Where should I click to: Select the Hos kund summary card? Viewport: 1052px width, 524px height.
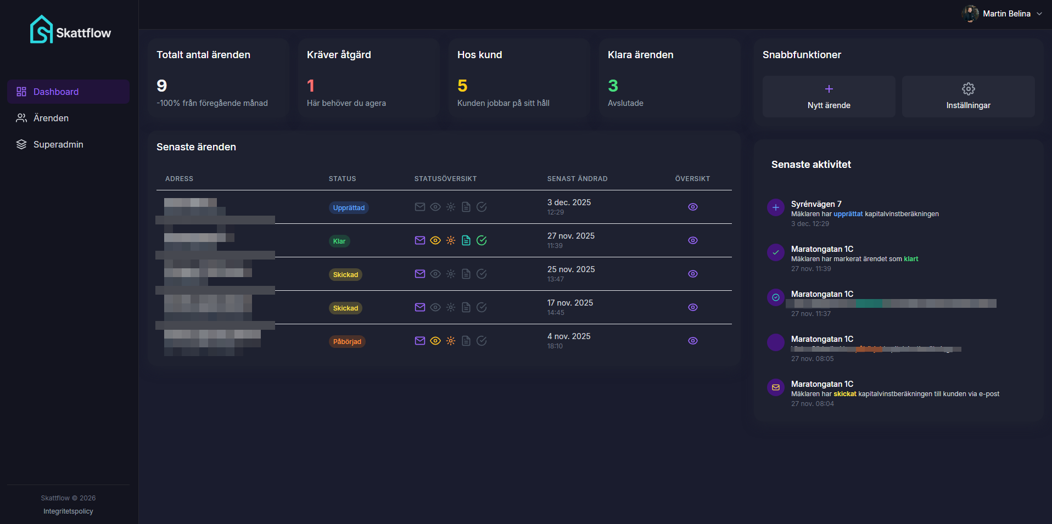pyautogui.click(x=519, y=78)
